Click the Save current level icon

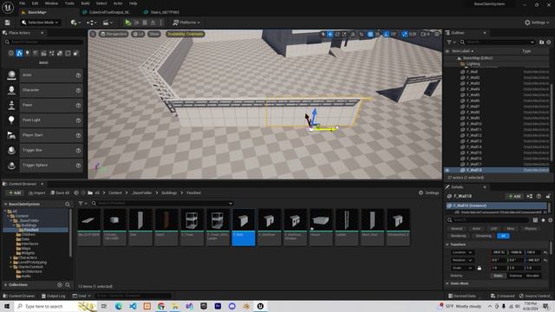[8, 23]
